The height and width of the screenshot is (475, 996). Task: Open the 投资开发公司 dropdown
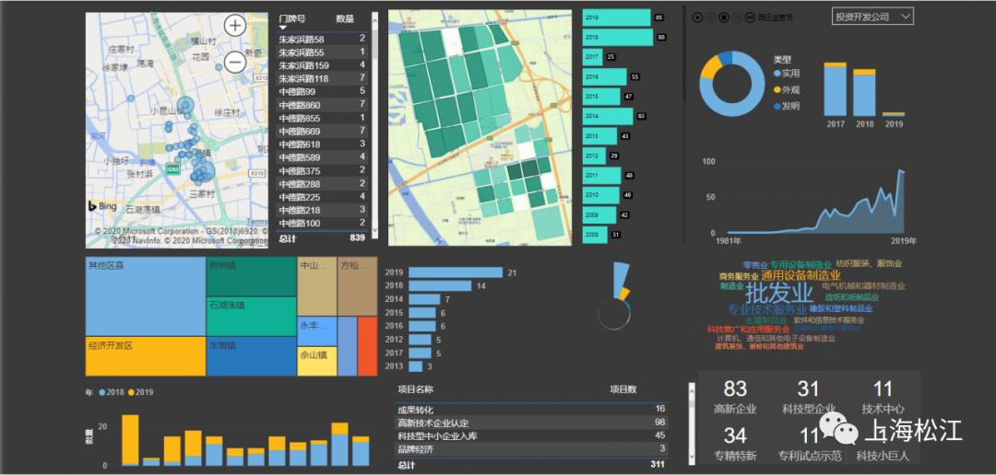[x=872, y=17]
